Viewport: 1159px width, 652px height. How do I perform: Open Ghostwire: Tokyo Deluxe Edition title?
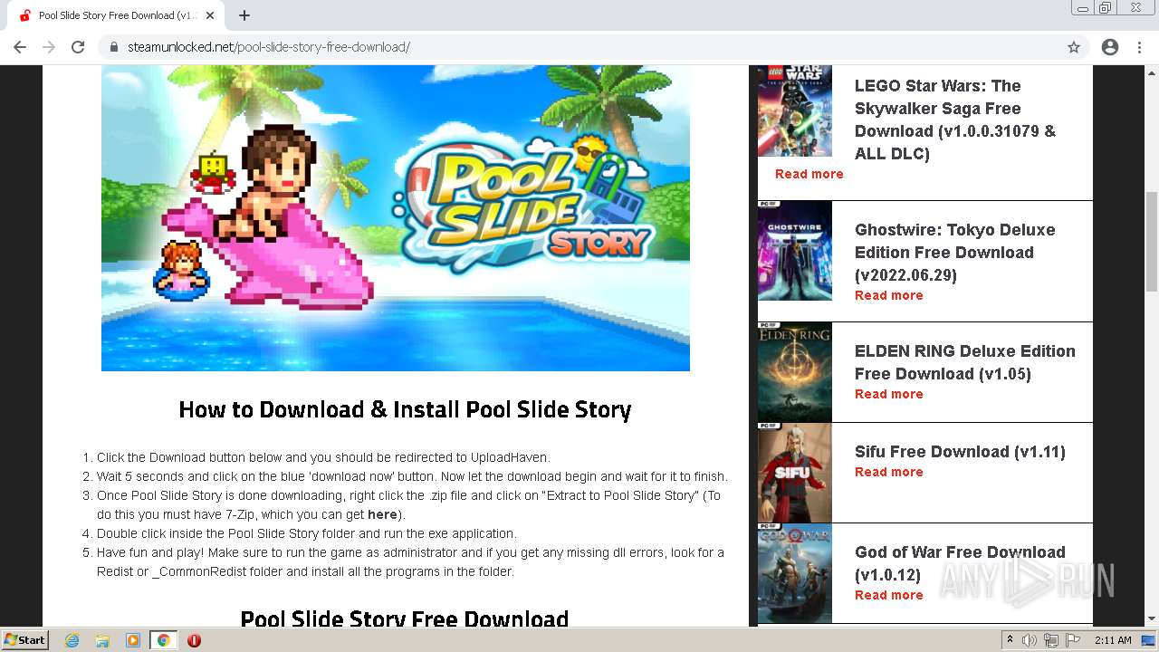pos(955,252)
